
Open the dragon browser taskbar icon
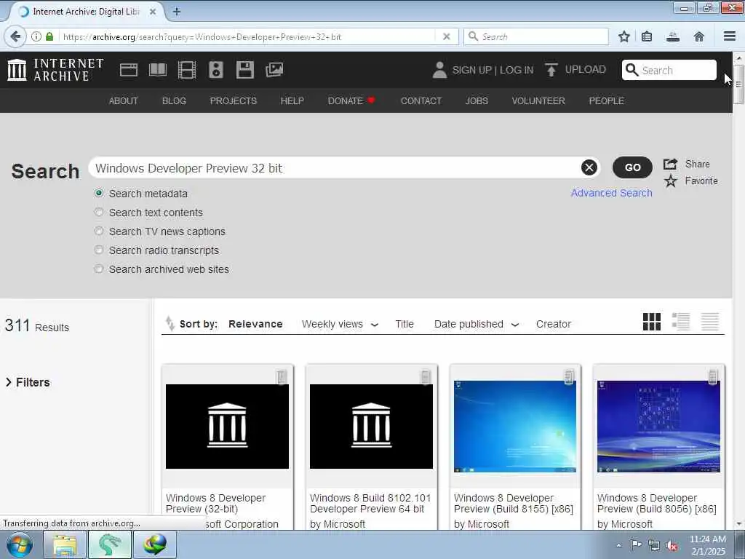110,544
